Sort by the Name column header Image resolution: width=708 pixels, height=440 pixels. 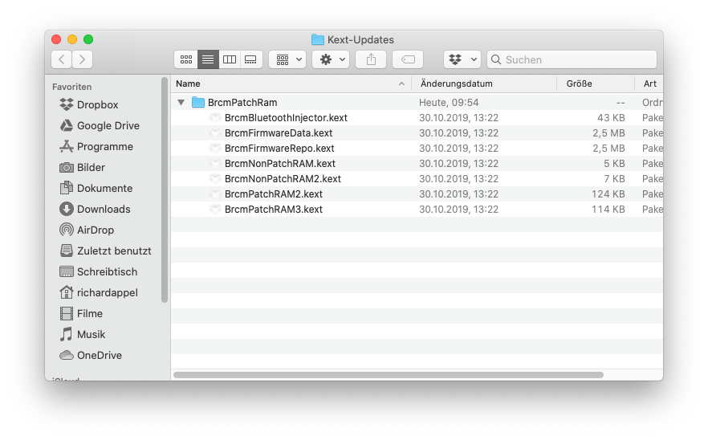291,84
